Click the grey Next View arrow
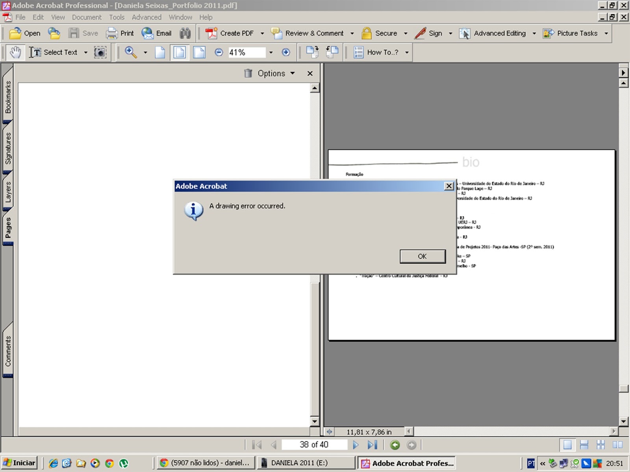Image resolution: width=630 pixels, height=472 pixels. click(411, 445)
